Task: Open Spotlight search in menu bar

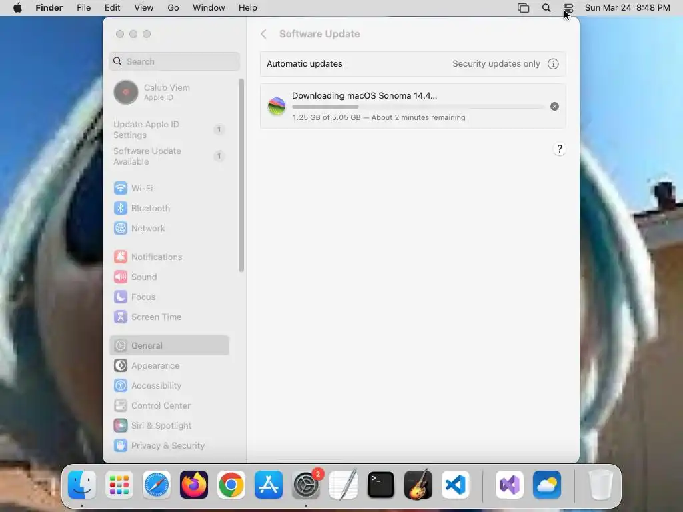Action: (x=546, y=8)
